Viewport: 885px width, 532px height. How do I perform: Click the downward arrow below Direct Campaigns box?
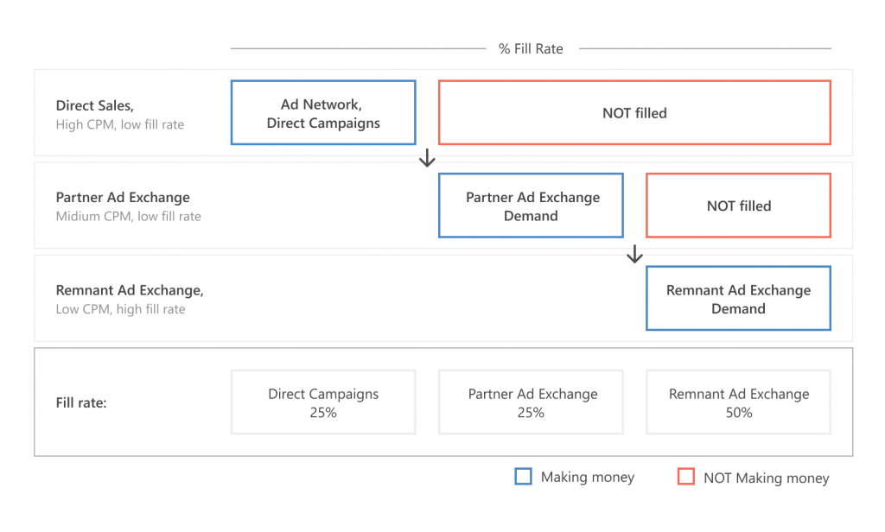[426, 159]
